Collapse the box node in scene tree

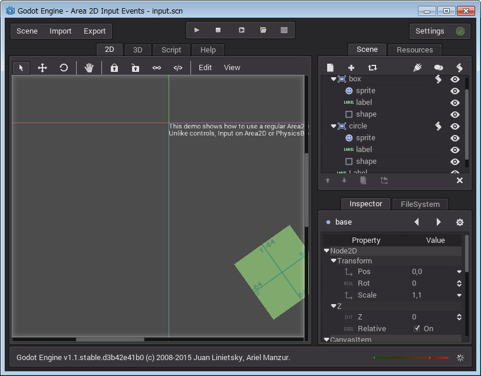click(334, 79)
